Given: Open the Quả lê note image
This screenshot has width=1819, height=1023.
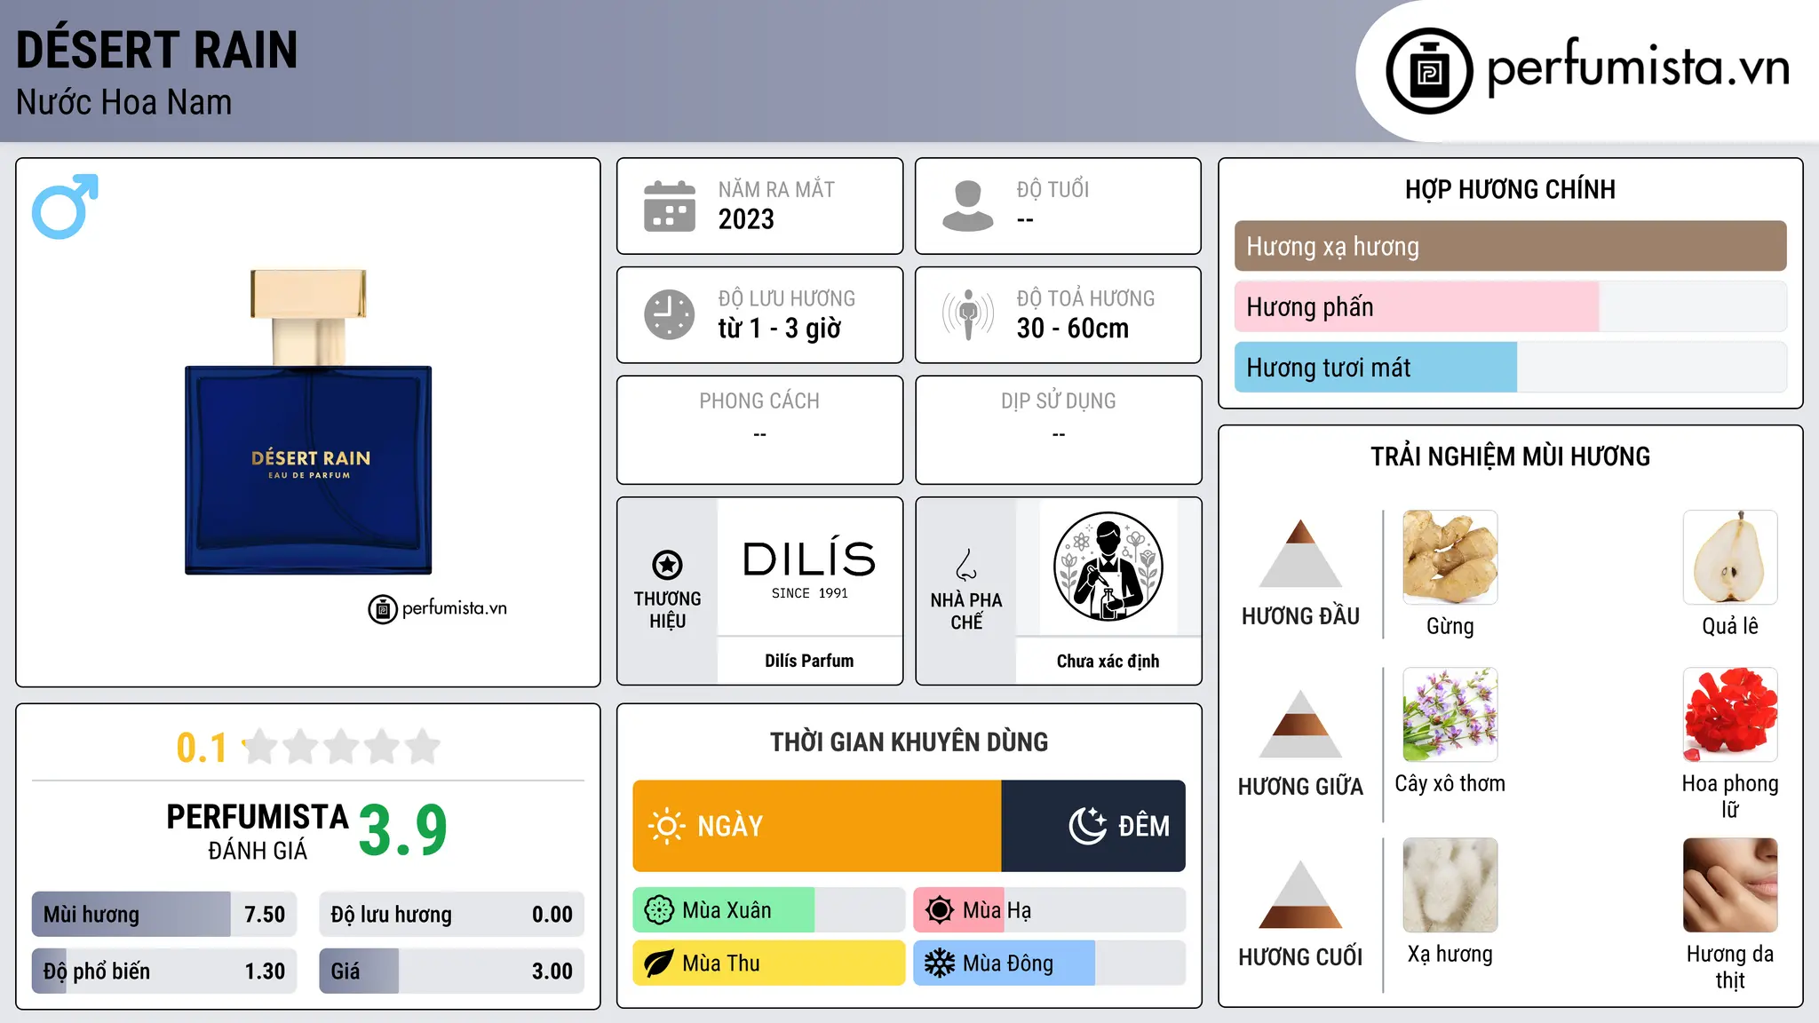Looking at the screenshot, I should (x=1730, y=558).
